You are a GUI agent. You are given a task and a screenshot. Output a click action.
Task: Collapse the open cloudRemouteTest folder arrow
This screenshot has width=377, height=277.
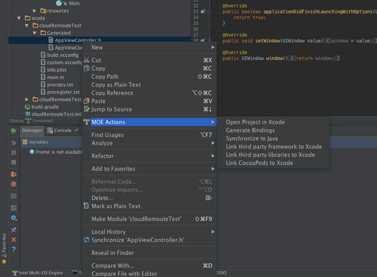[x=27, y=25]
